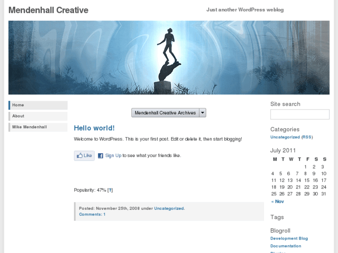This screenshot has width=338, height=253.
Task: Click the Facebook logo icon beside Sign Up
Action: coord(100,156)
